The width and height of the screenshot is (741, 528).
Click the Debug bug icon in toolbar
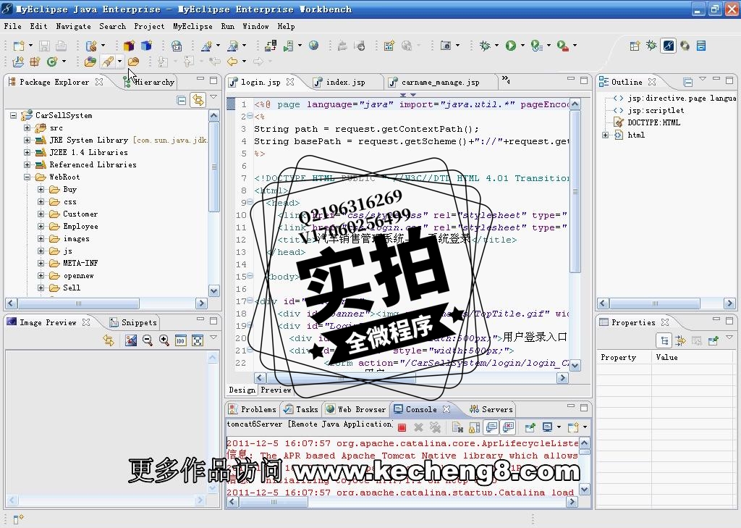(x=484, y=46)
